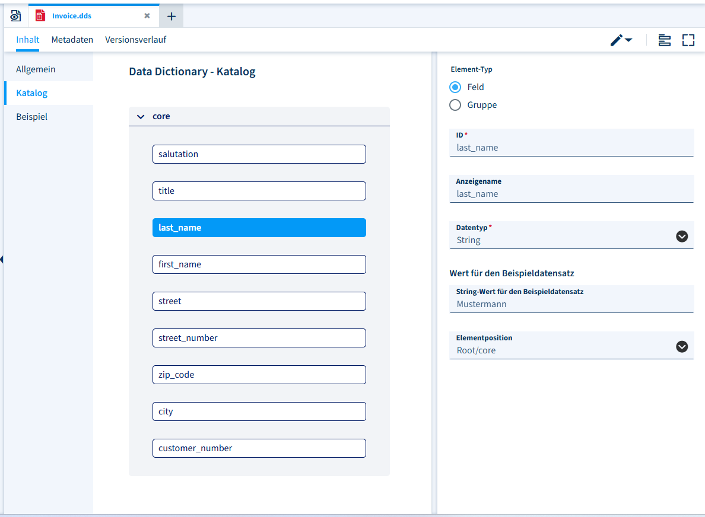This screenshot has width=705, height=517.
Task: Click the preview eye icon at top left
Action: click(x=15, y=16)
